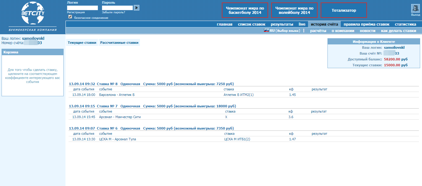422x186 pixels.
Task: Click samoilovnkl login in client info panel
Action: click(394, 48)
